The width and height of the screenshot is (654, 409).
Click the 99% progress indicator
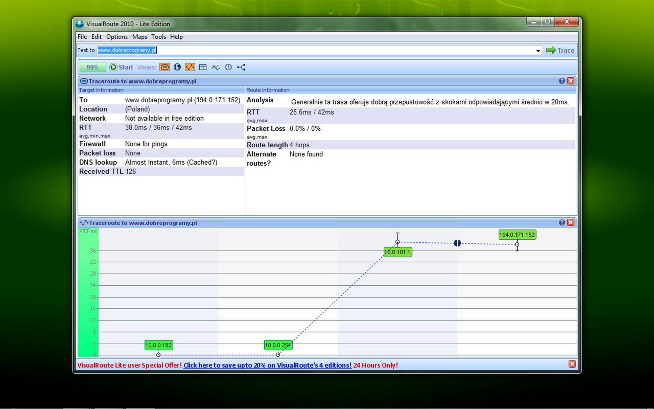coord(92,67)
